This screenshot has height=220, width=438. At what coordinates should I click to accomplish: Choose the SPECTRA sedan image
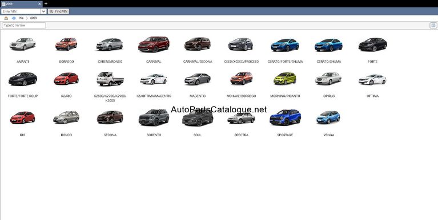tap(241, 118)
